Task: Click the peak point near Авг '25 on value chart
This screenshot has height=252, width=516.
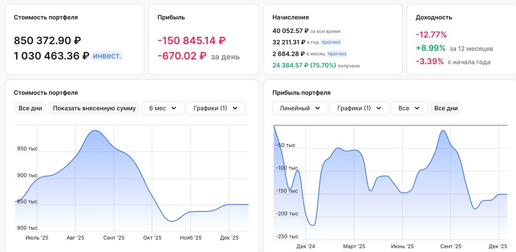Action: [95, 131]
